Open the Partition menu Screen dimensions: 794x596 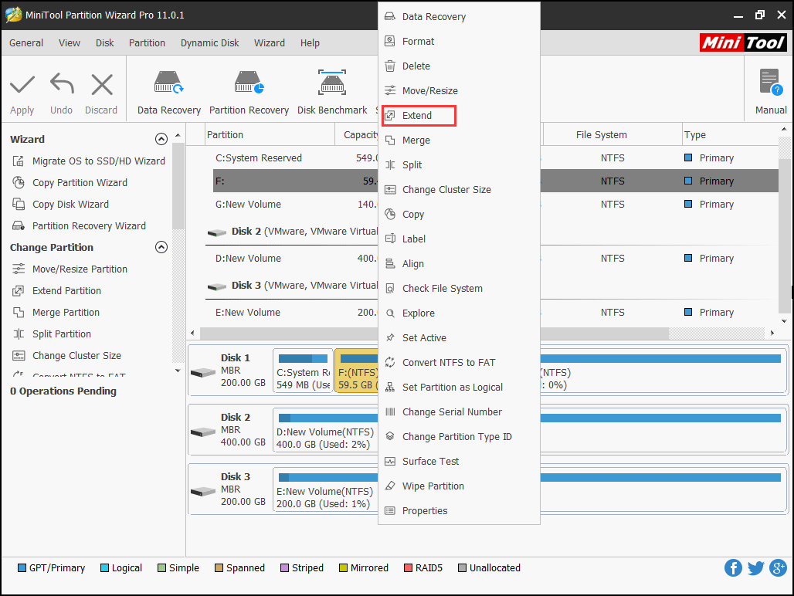pyautogui.click(x=147, y=43)
